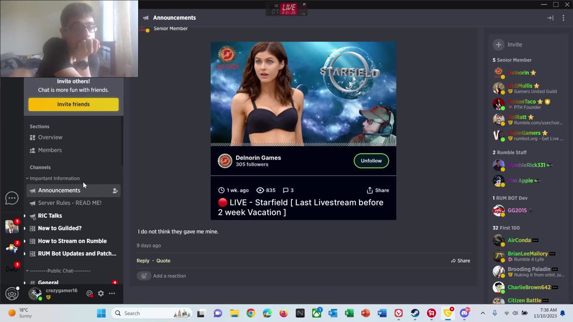Expand RUM Bot Updates channel arrow
The image size is (573, 322).
[25, 254]
